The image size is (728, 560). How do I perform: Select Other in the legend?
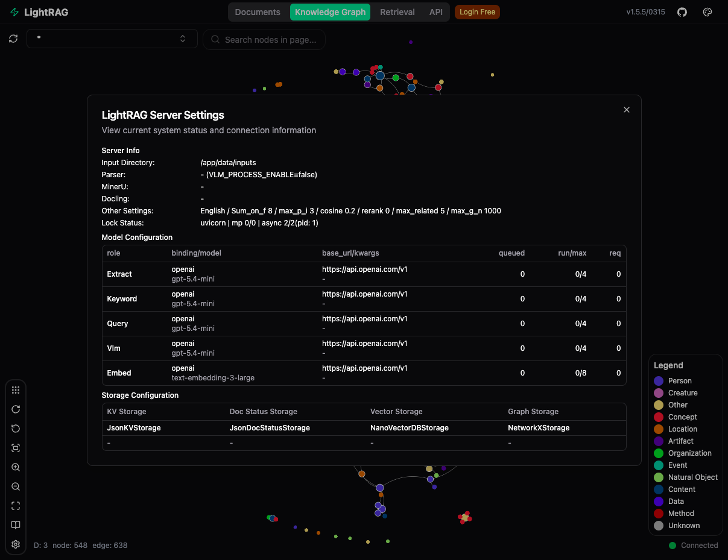pyautogui.click(x=678, y=405)
